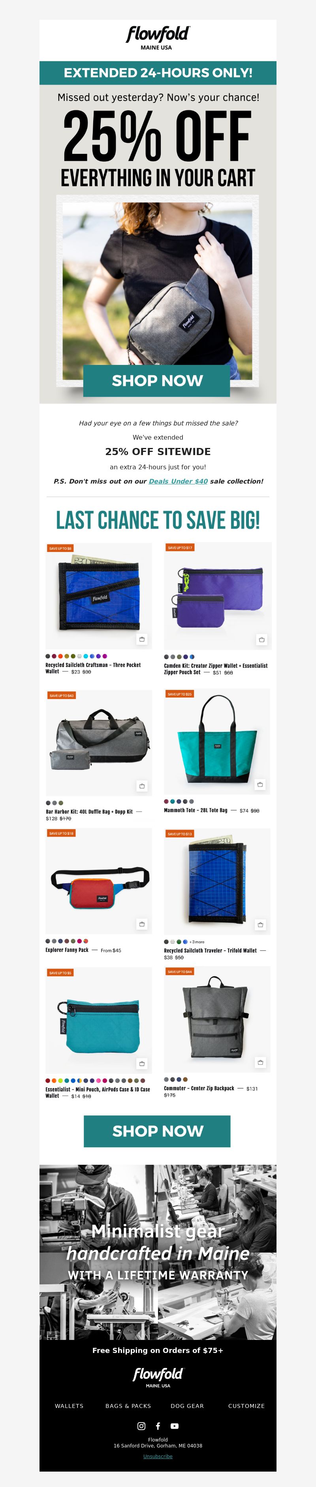316x1487 pixels.
Task: Click bag icon on Mammoth Tote image
Action: (260, 784)
